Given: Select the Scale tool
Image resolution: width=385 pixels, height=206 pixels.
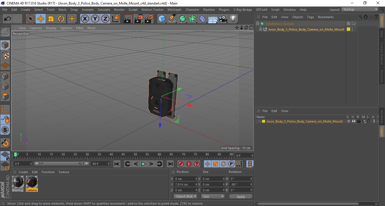Looking at the screenshot, I should pos(51,19).
